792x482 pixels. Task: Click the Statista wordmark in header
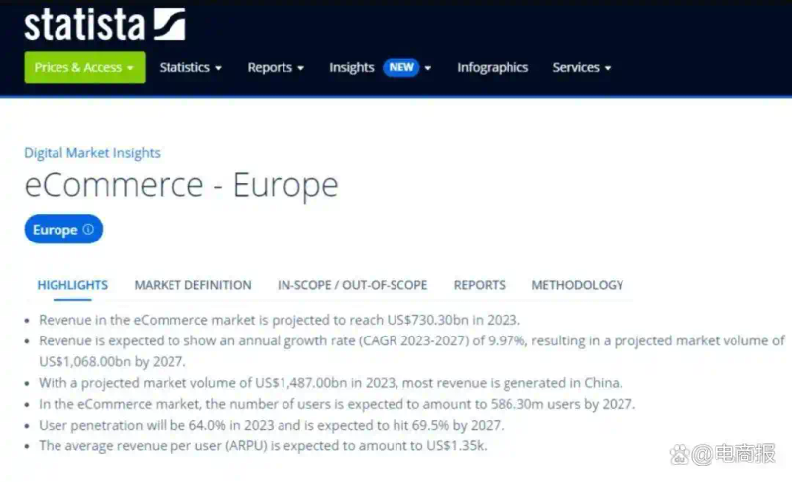coord(84,24)
